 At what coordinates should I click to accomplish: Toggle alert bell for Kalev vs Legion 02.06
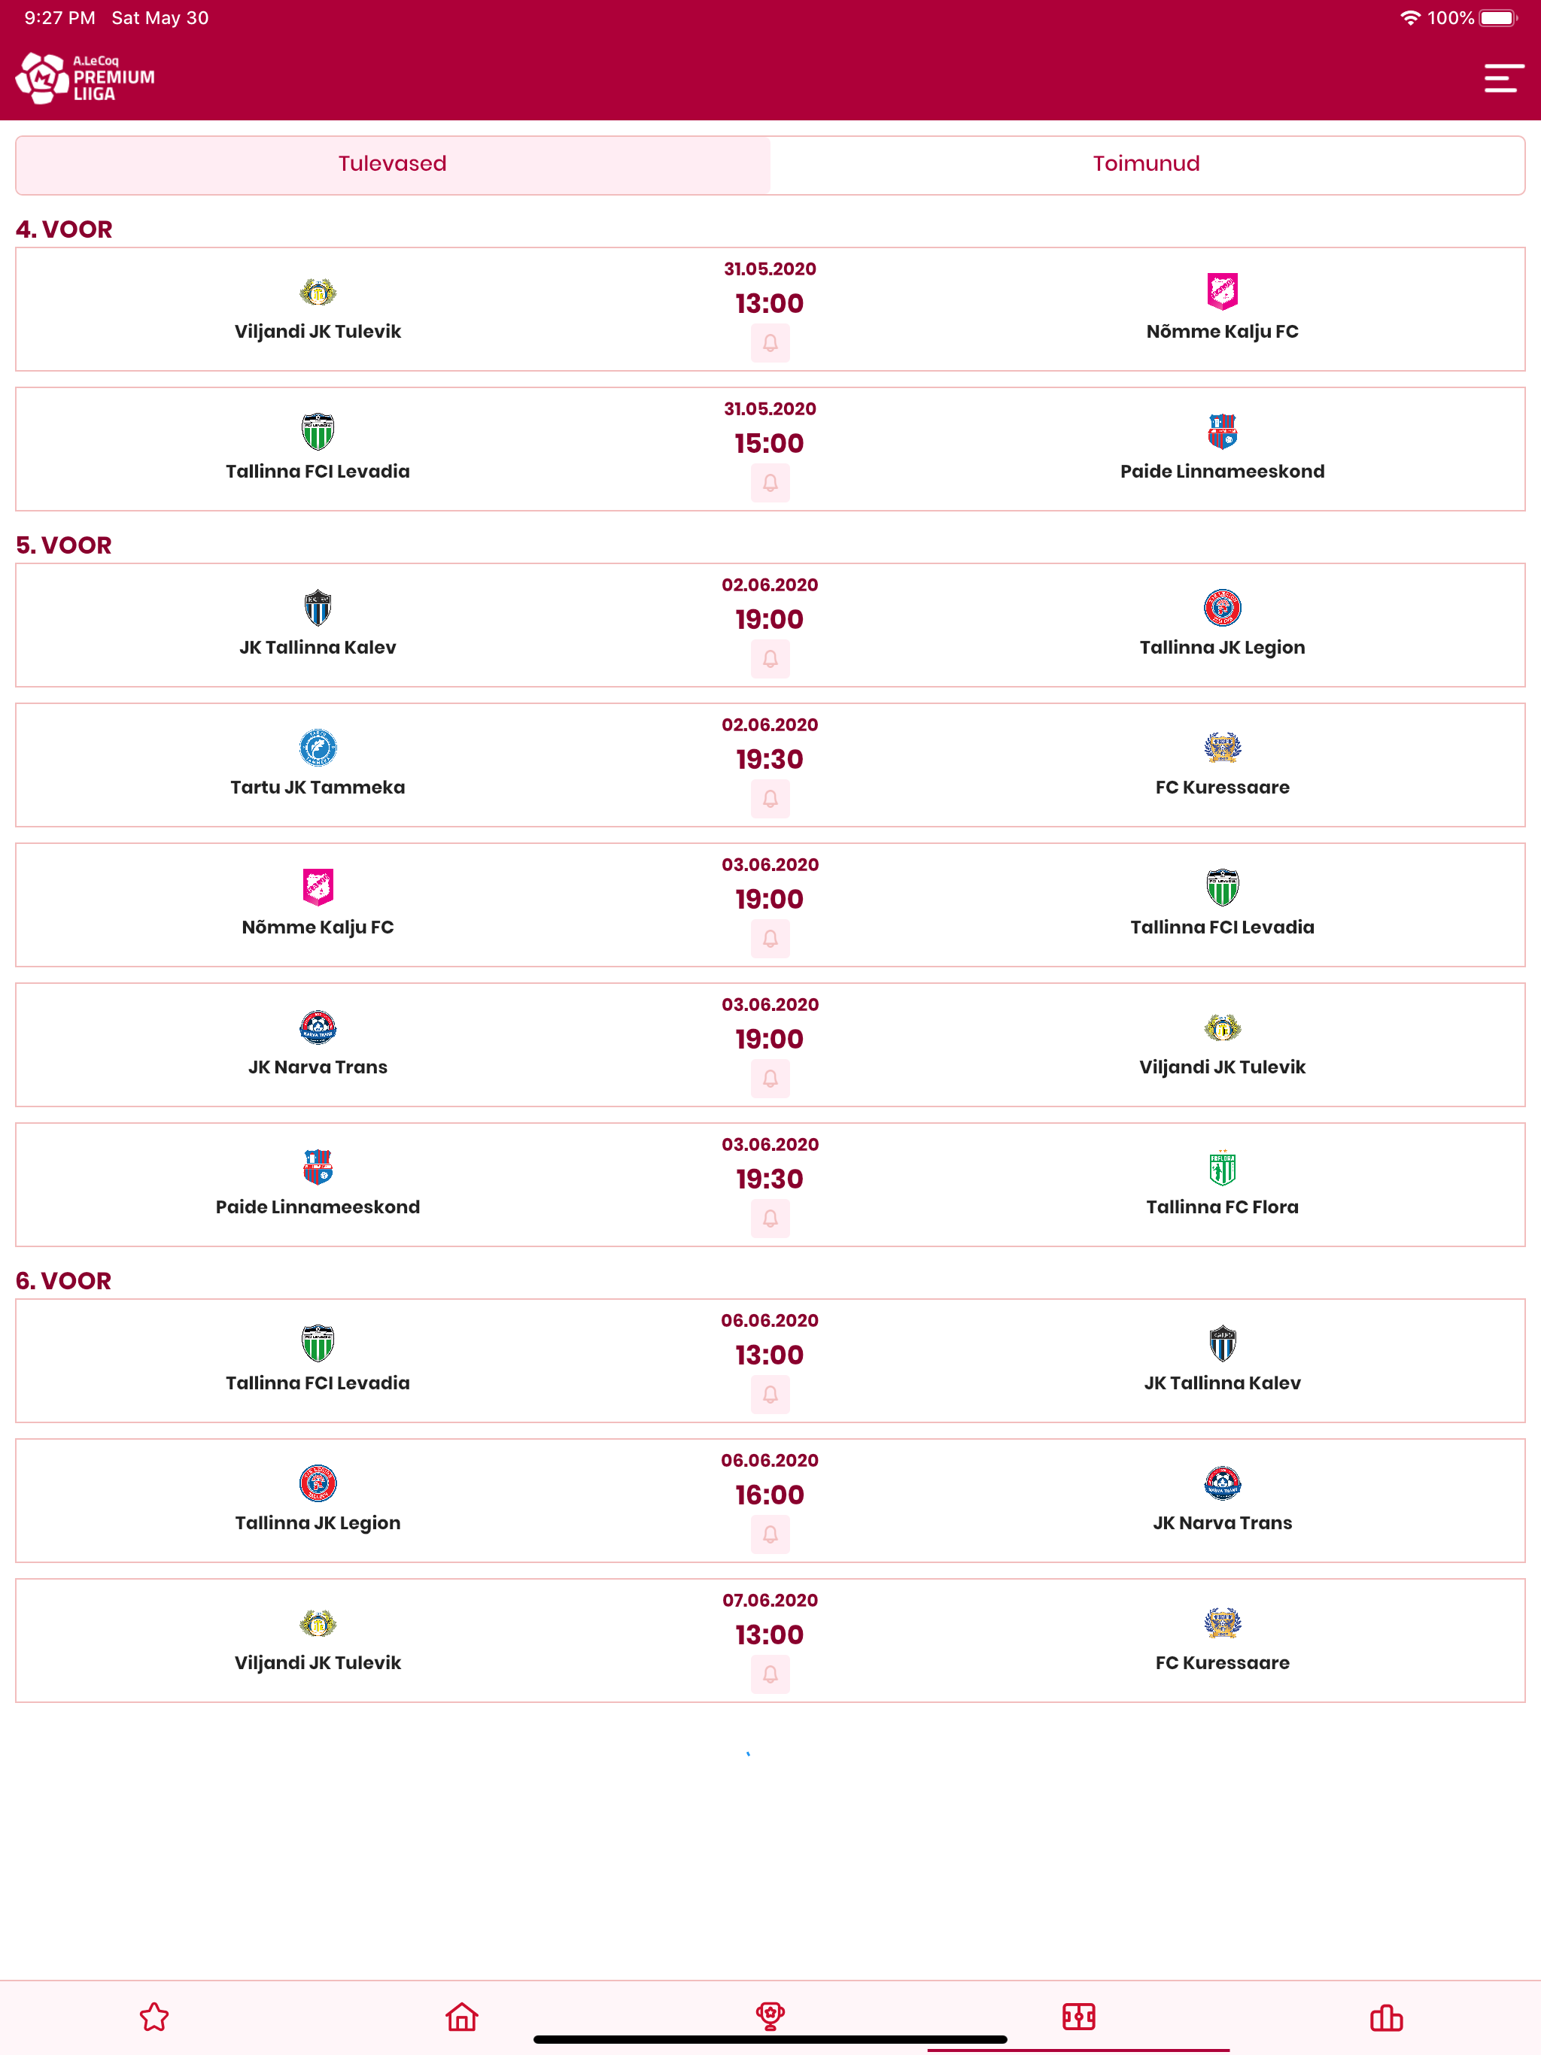click(x=770, y=659)
